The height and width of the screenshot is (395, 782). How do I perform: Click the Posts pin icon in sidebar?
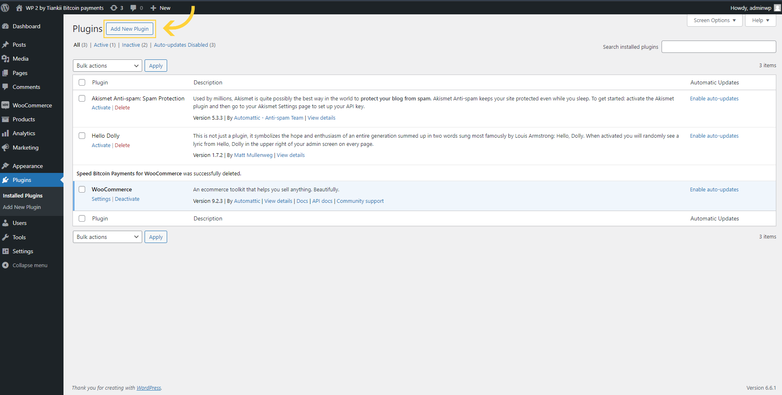point(5,45)
